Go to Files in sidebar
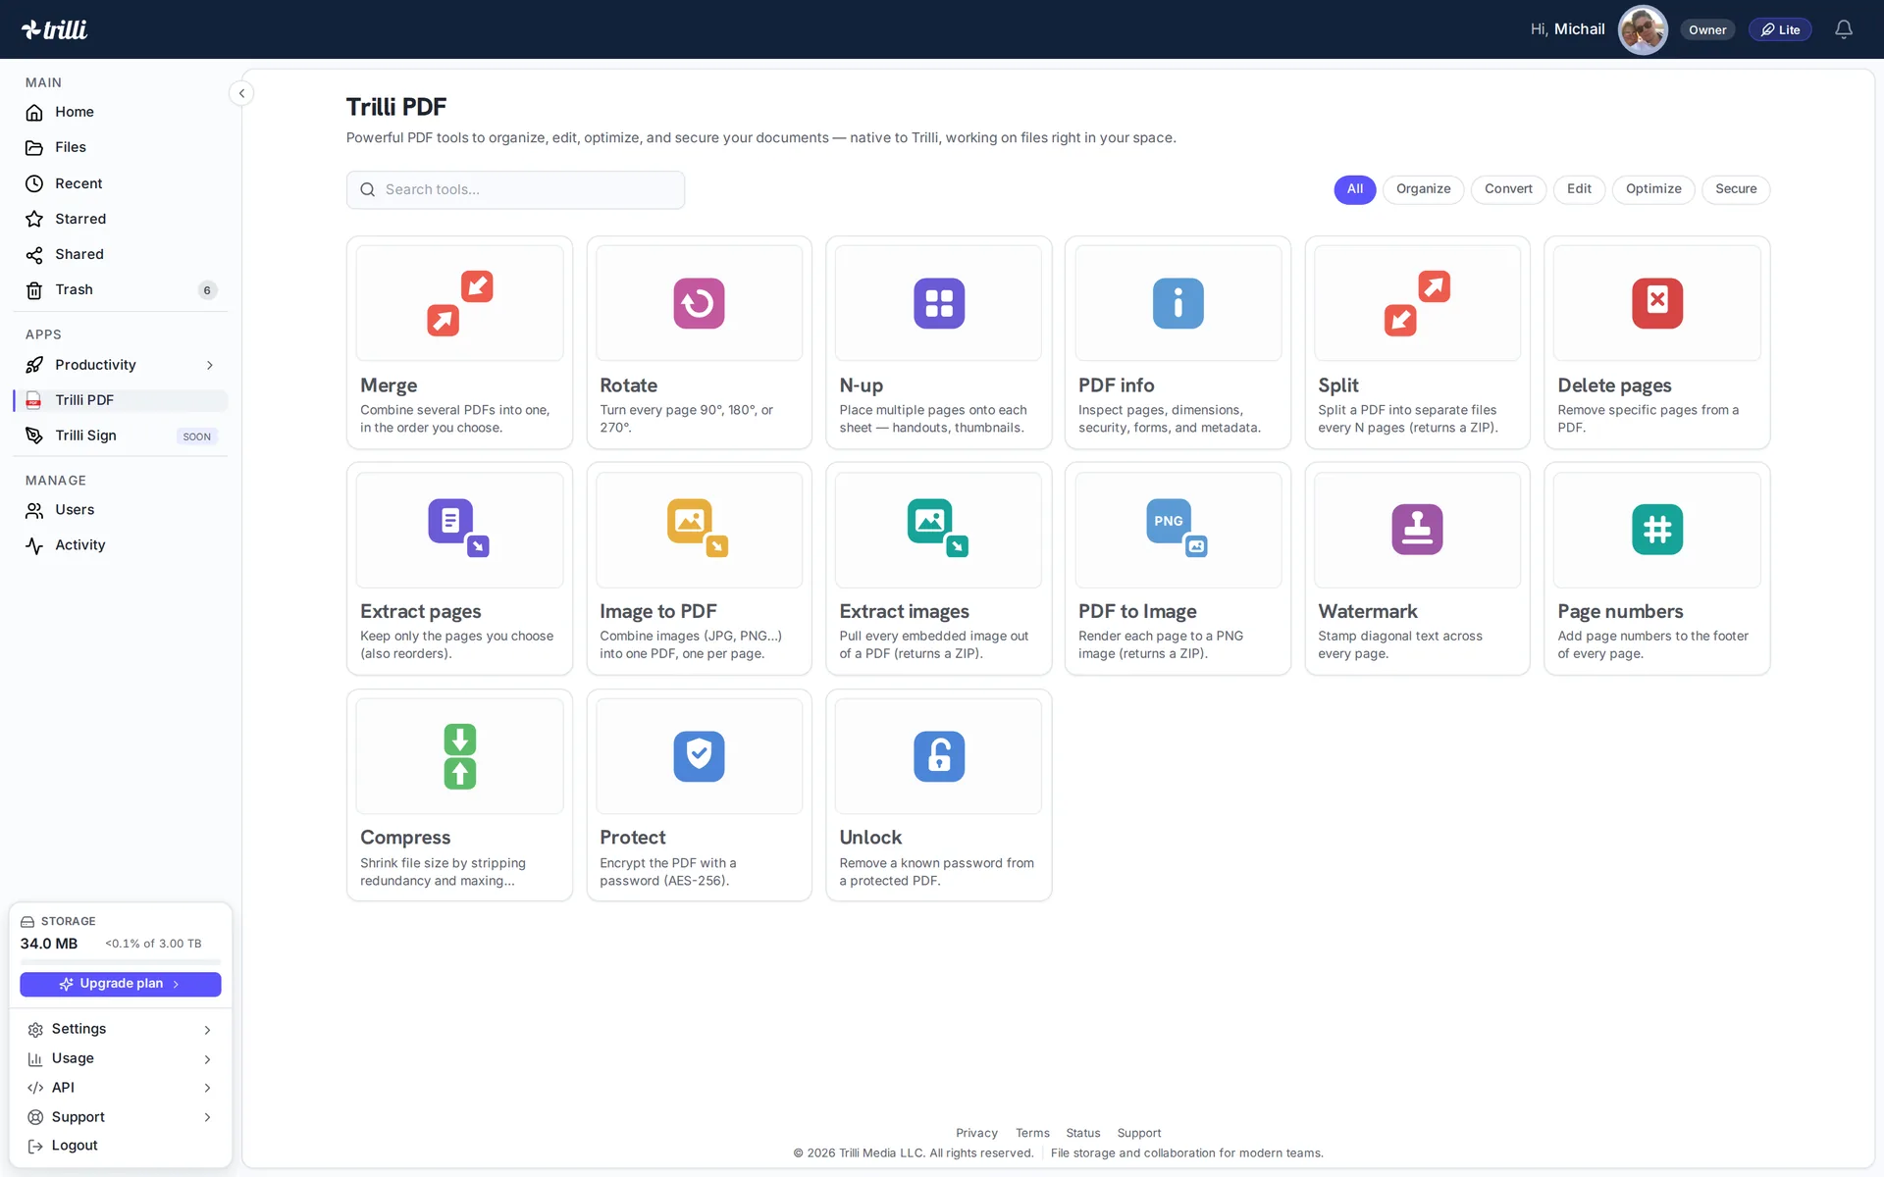Viewport: 1884px width, 1177px height. pyautogui.click(x=120, y=147)
